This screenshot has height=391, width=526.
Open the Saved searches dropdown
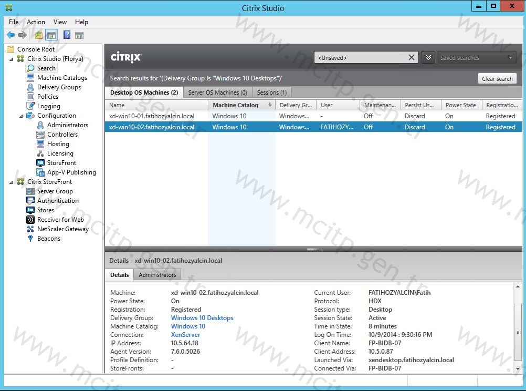(476, 57)
